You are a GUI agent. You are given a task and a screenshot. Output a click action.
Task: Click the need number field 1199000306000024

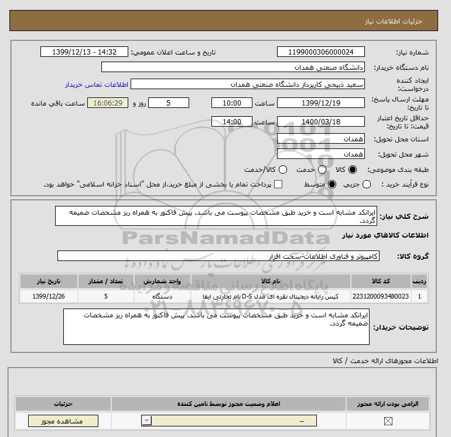point(321,52)
